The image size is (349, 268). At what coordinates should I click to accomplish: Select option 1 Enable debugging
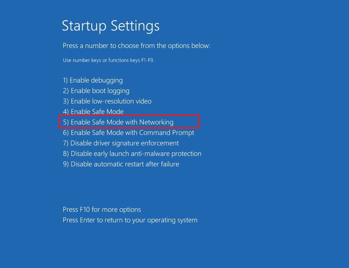[93, 80]
